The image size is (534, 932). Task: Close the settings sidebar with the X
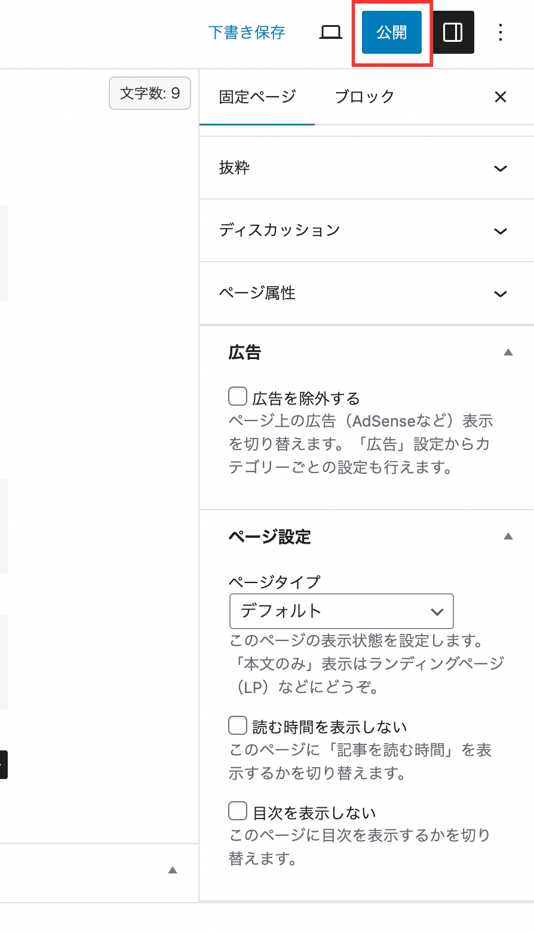click(x=501, y=97)
